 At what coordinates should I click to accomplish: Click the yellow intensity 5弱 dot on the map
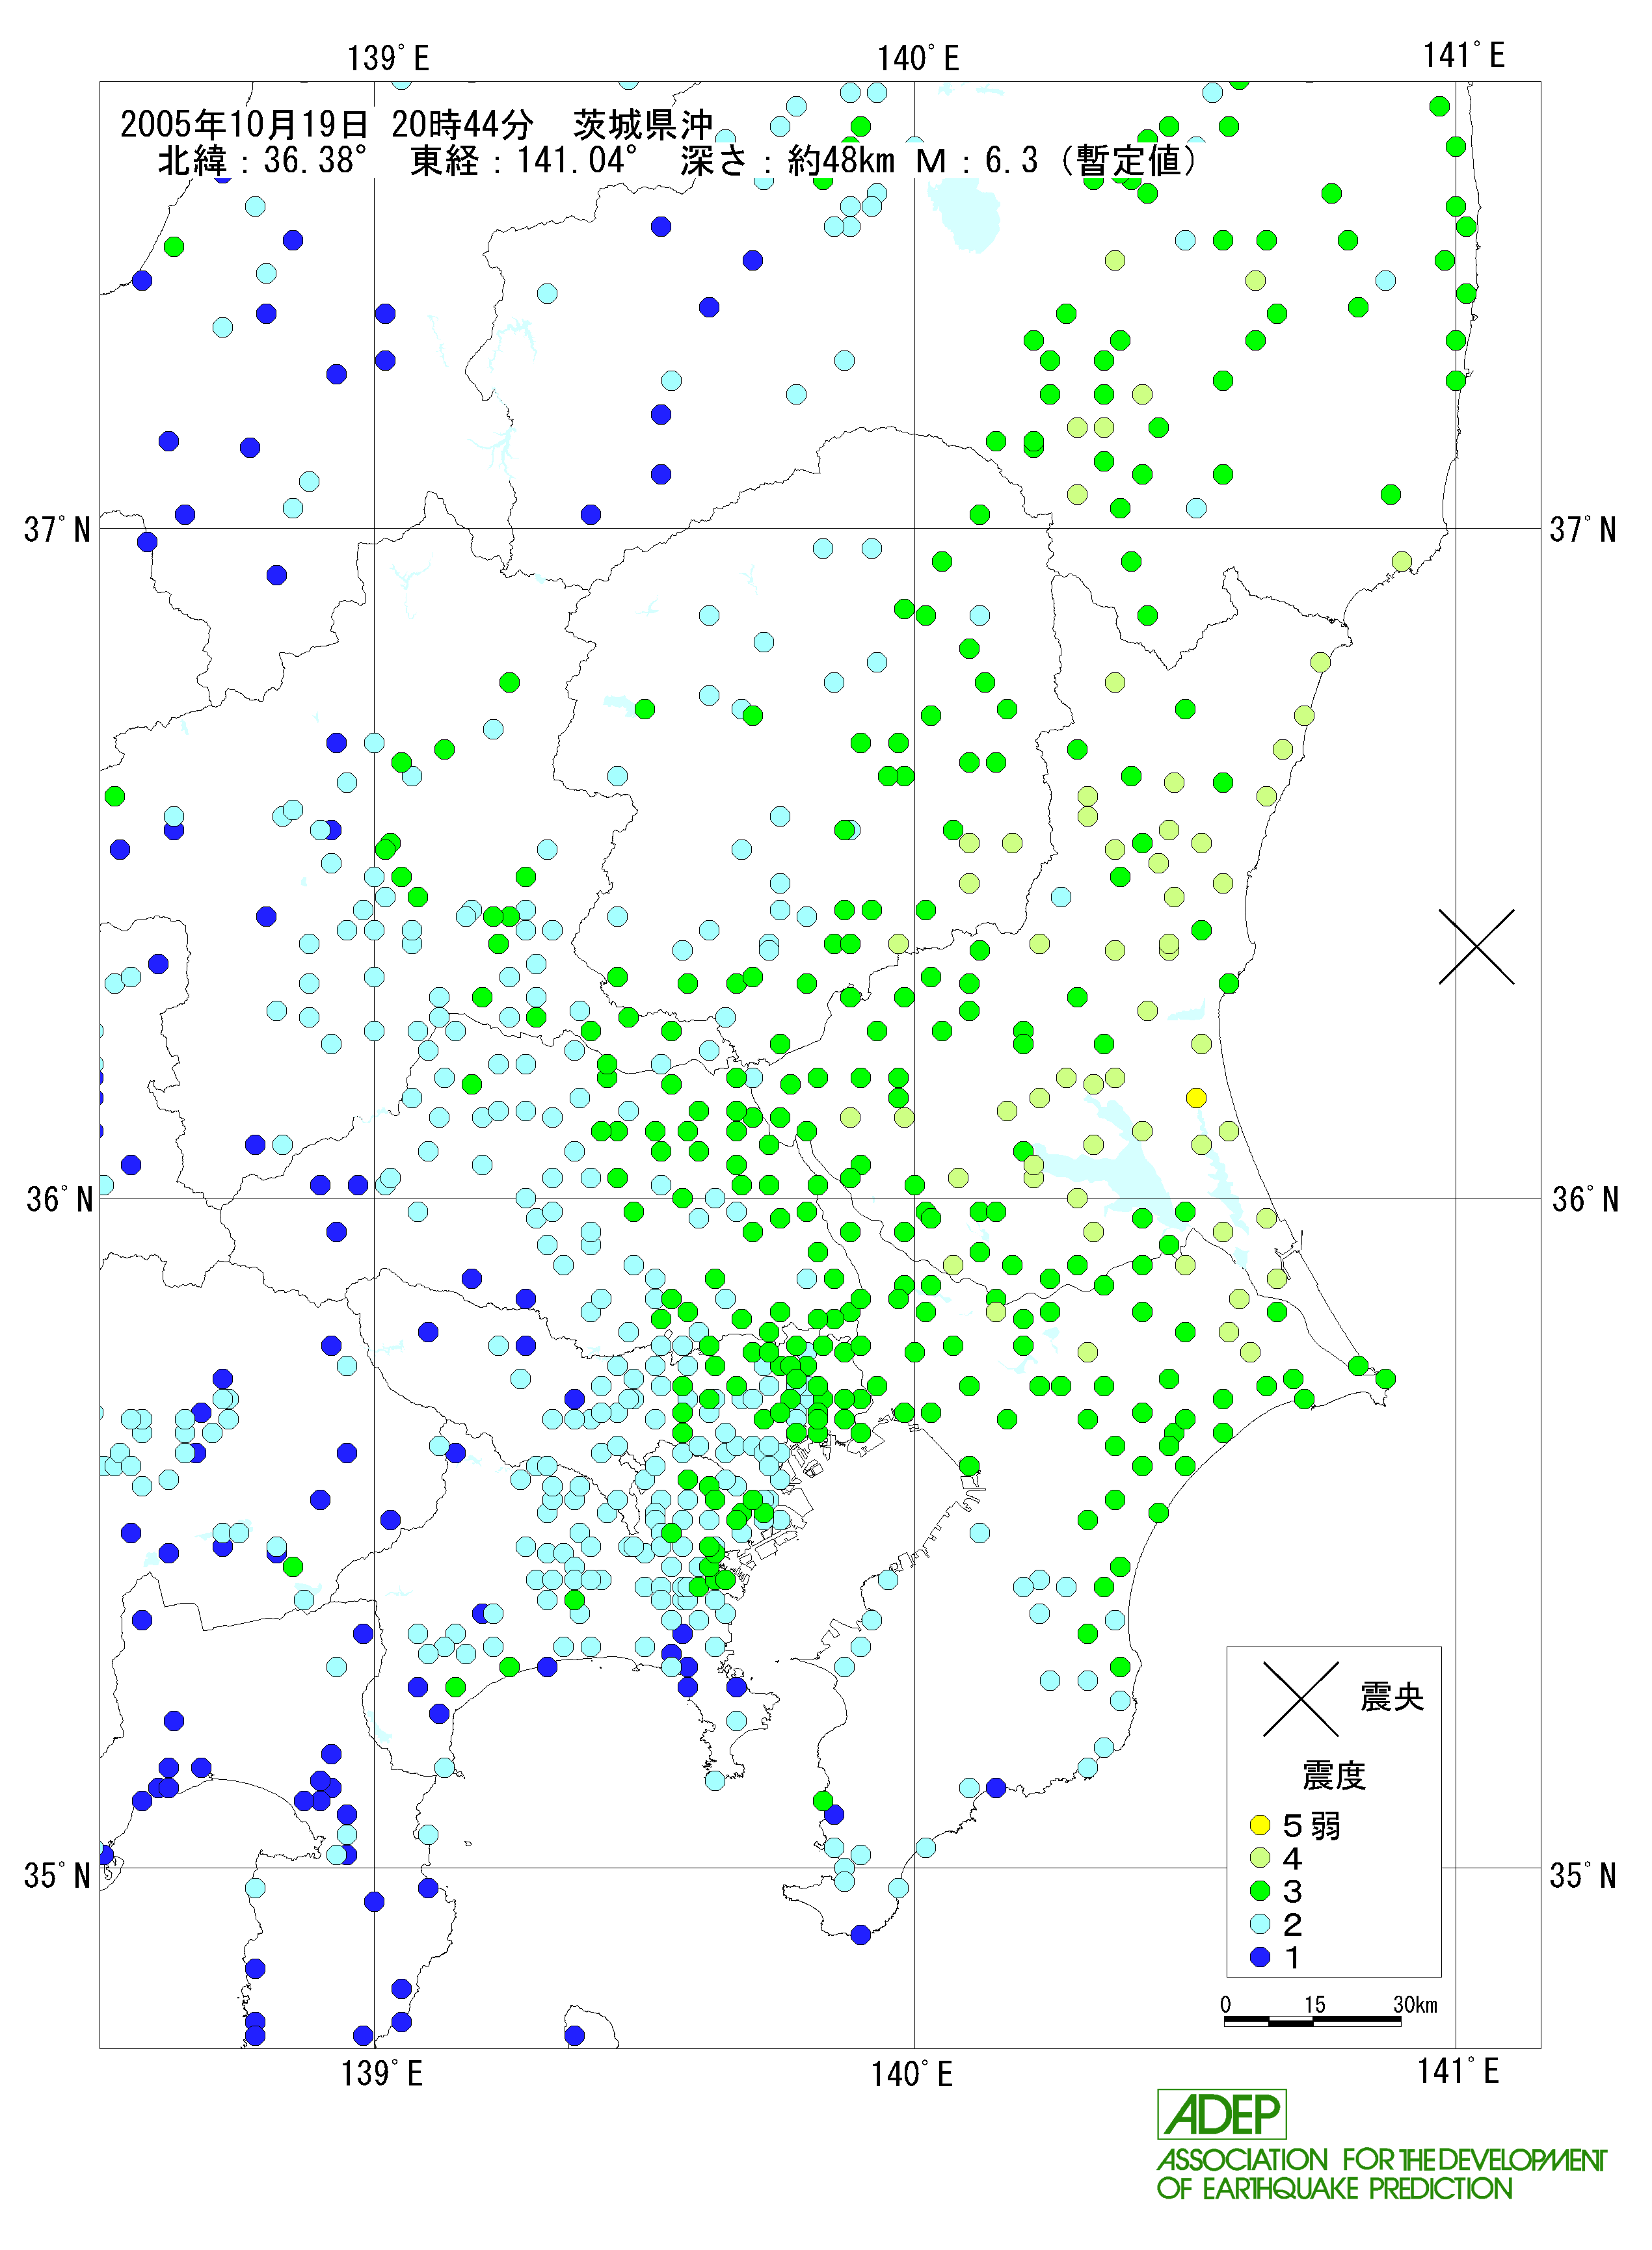click(1196, 1098)
